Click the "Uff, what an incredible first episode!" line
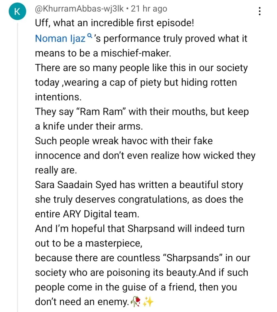This screenshot has width=277, height=312. 114,24
